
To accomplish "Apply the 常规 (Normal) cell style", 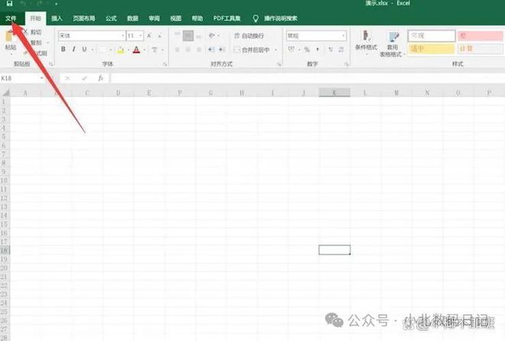I will (432, 36).
